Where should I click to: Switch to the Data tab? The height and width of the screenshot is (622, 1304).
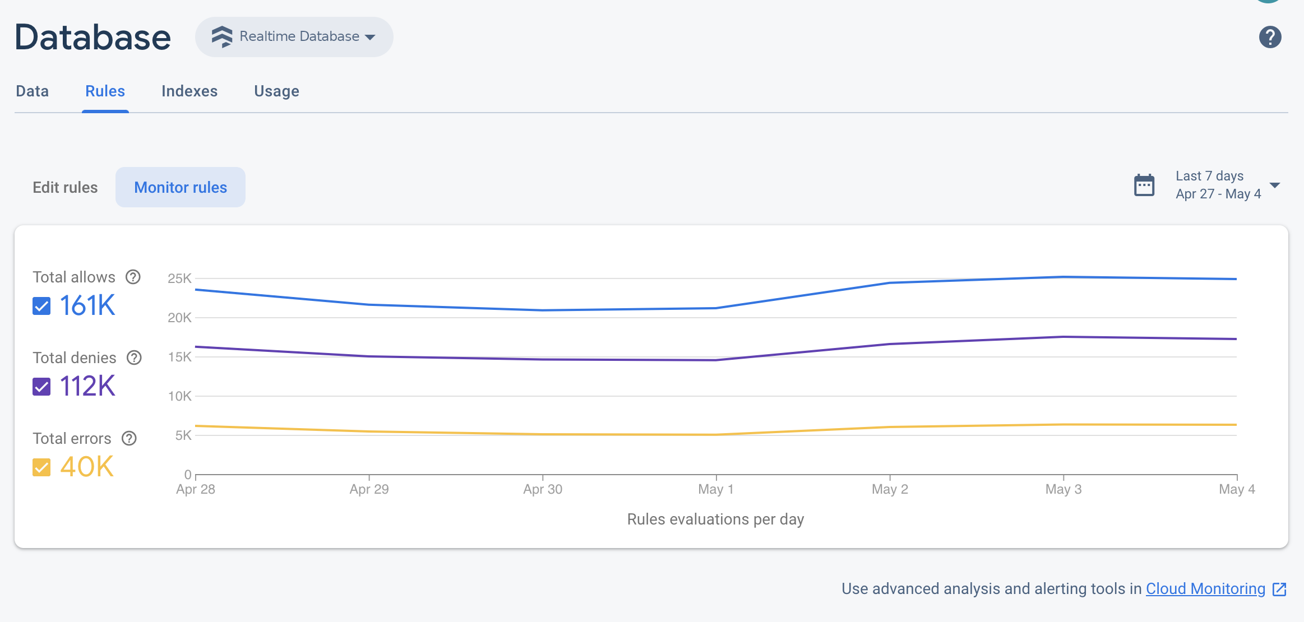click(31, 91)
